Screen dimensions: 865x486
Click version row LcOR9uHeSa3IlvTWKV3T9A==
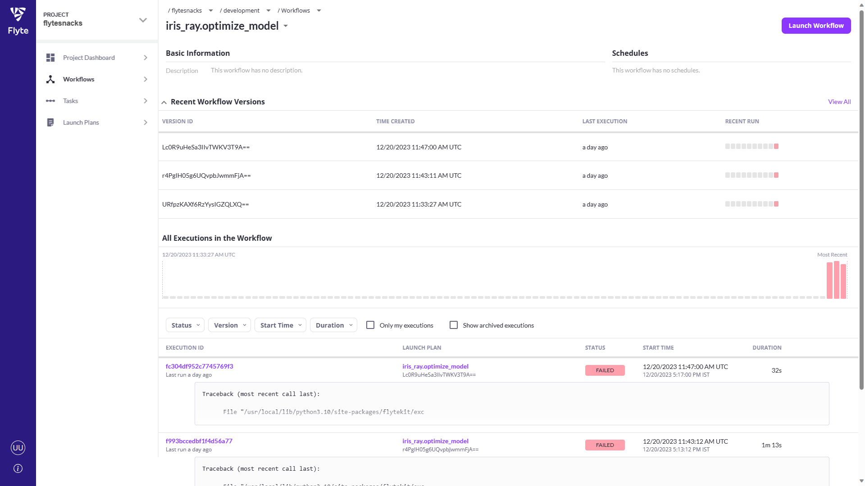point(206,147)
